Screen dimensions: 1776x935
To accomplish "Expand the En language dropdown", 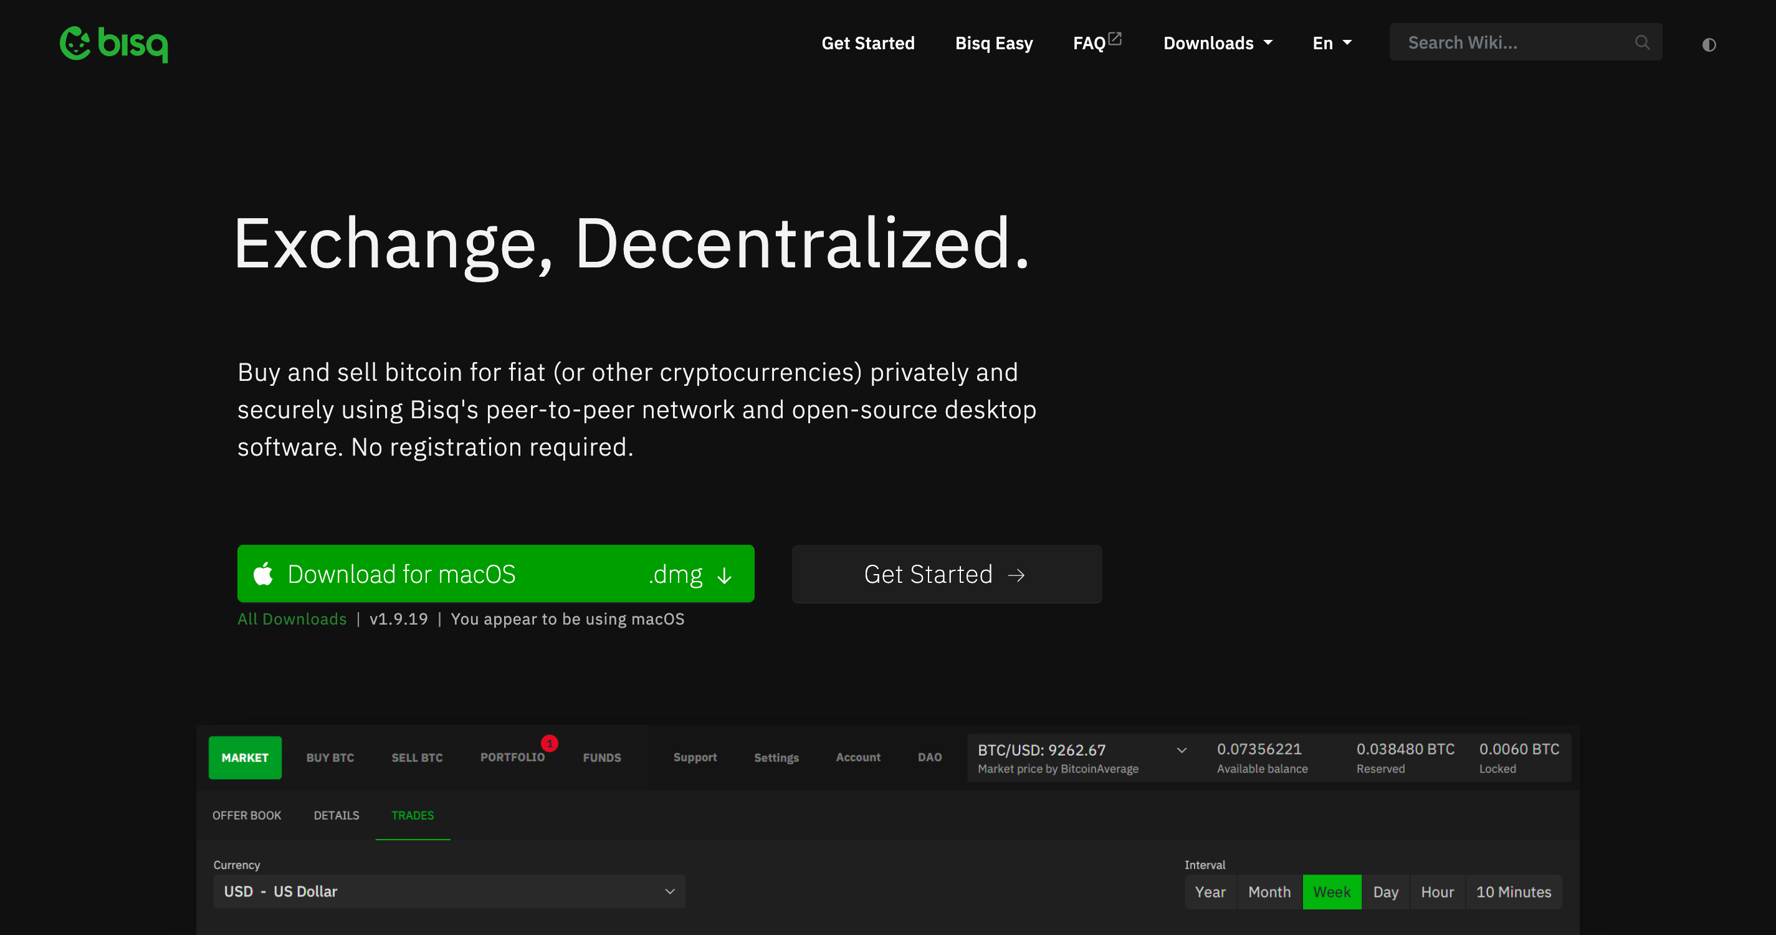I will 1332,44.
